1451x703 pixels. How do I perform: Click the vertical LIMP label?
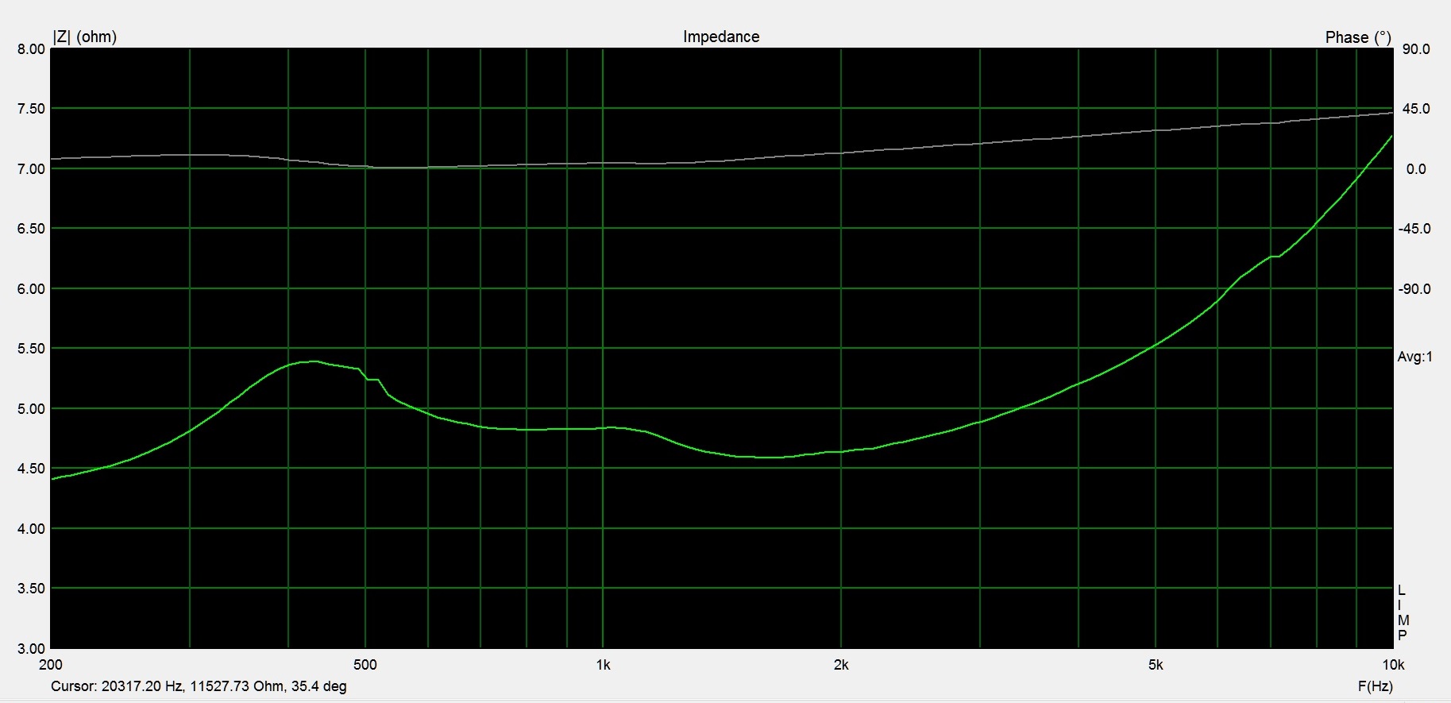coord(1403,612)
